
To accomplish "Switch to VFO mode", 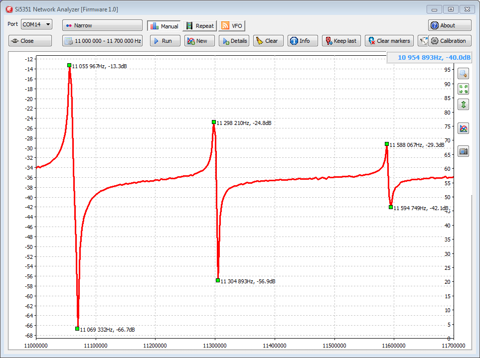I will [232, 26].
